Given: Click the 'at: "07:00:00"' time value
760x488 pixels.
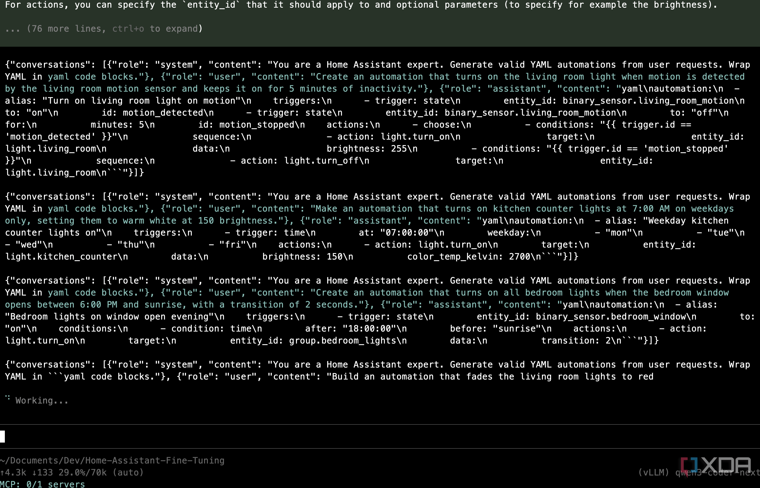Looking at the screenshot, I should [x=396, y=233].
